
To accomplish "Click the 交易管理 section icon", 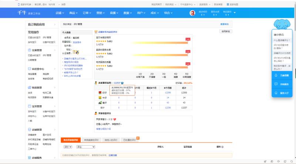I will (30, 50).
